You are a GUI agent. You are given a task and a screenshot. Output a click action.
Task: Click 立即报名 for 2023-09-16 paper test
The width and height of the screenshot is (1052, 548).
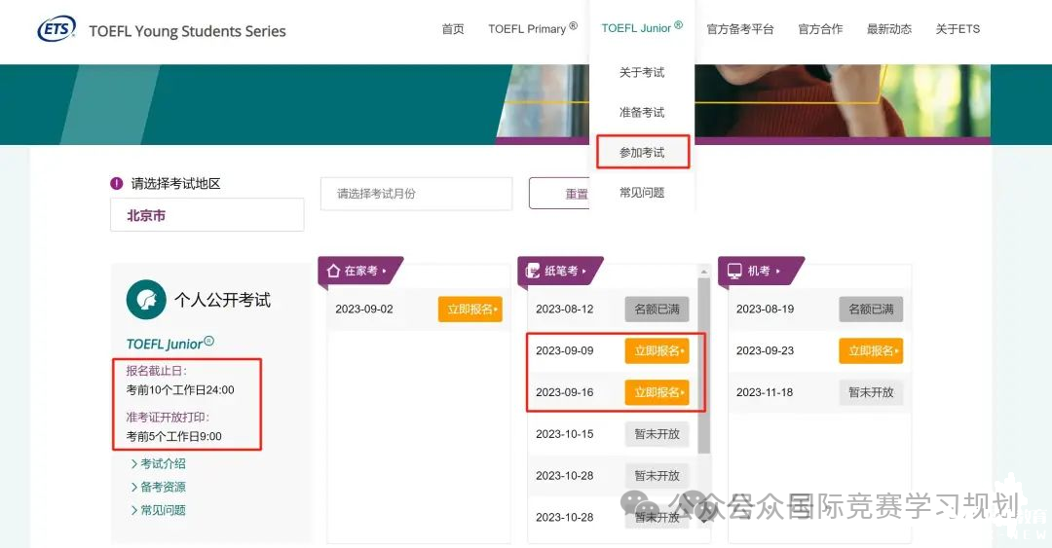657,392
